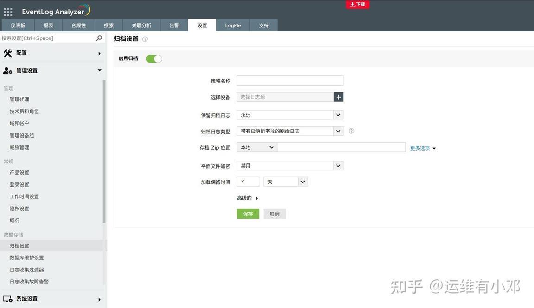Switch to the 报表 tab

pos(48,25)
